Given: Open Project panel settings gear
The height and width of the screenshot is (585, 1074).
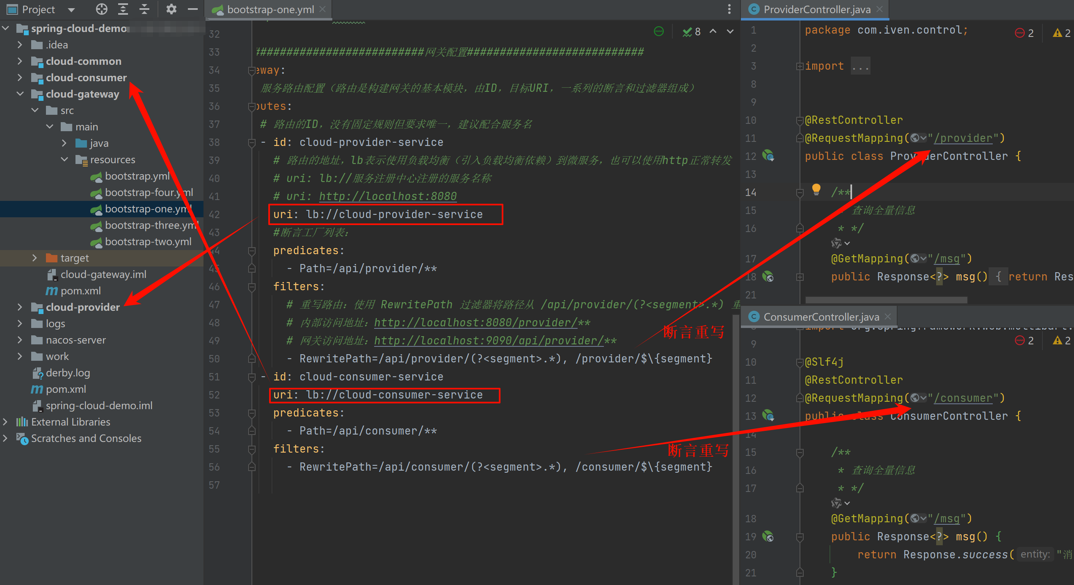Looking at the screenshot, I should [x=171, y=9].
